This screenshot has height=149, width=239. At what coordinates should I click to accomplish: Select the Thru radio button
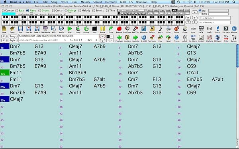[107, 11]
